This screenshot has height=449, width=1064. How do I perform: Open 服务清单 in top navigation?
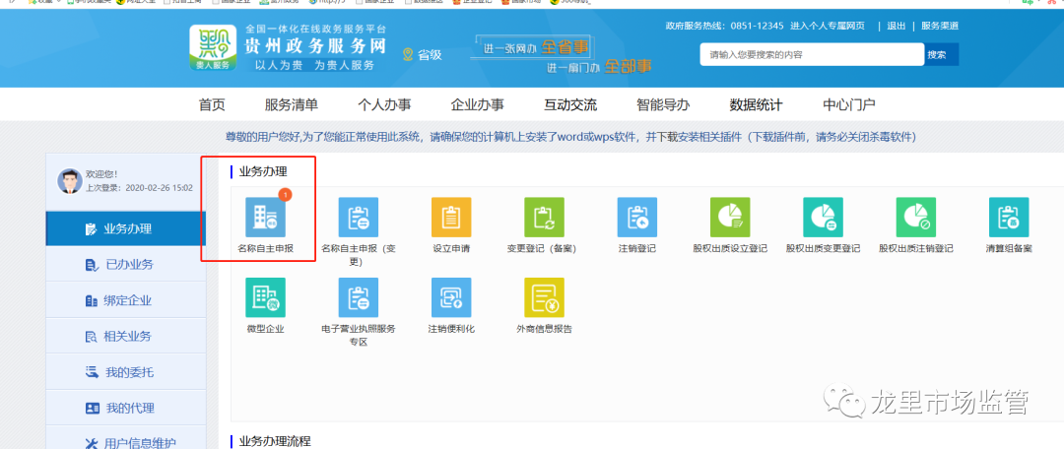[x=291, y=105]
